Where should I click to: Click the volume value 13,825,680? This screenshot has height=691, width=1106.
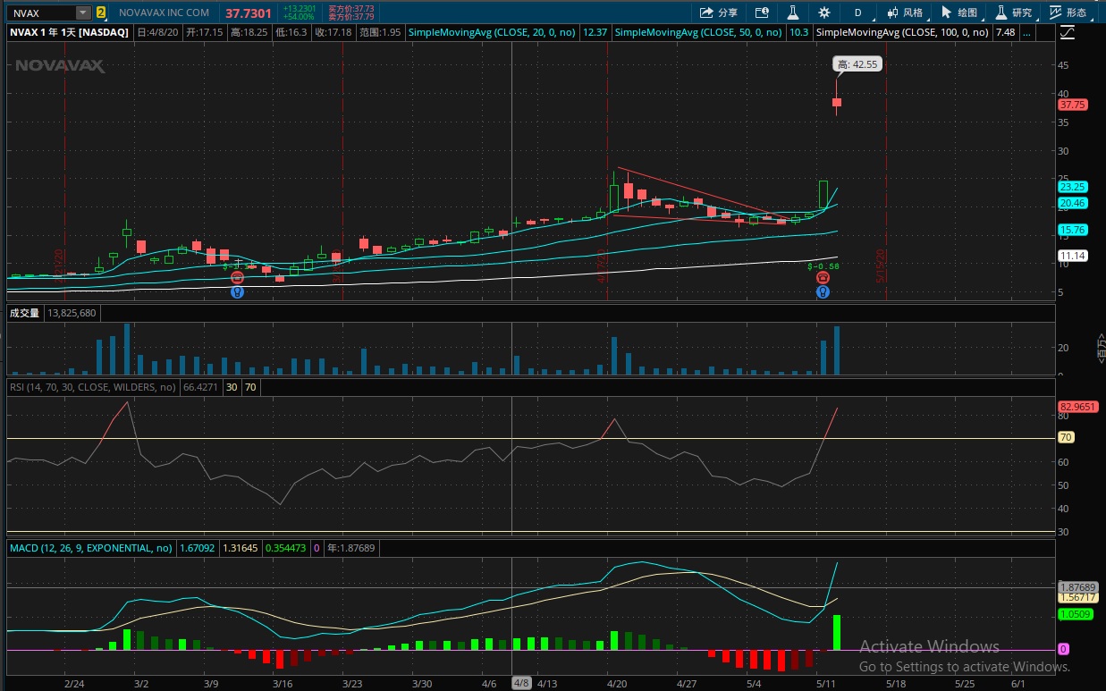72,313
